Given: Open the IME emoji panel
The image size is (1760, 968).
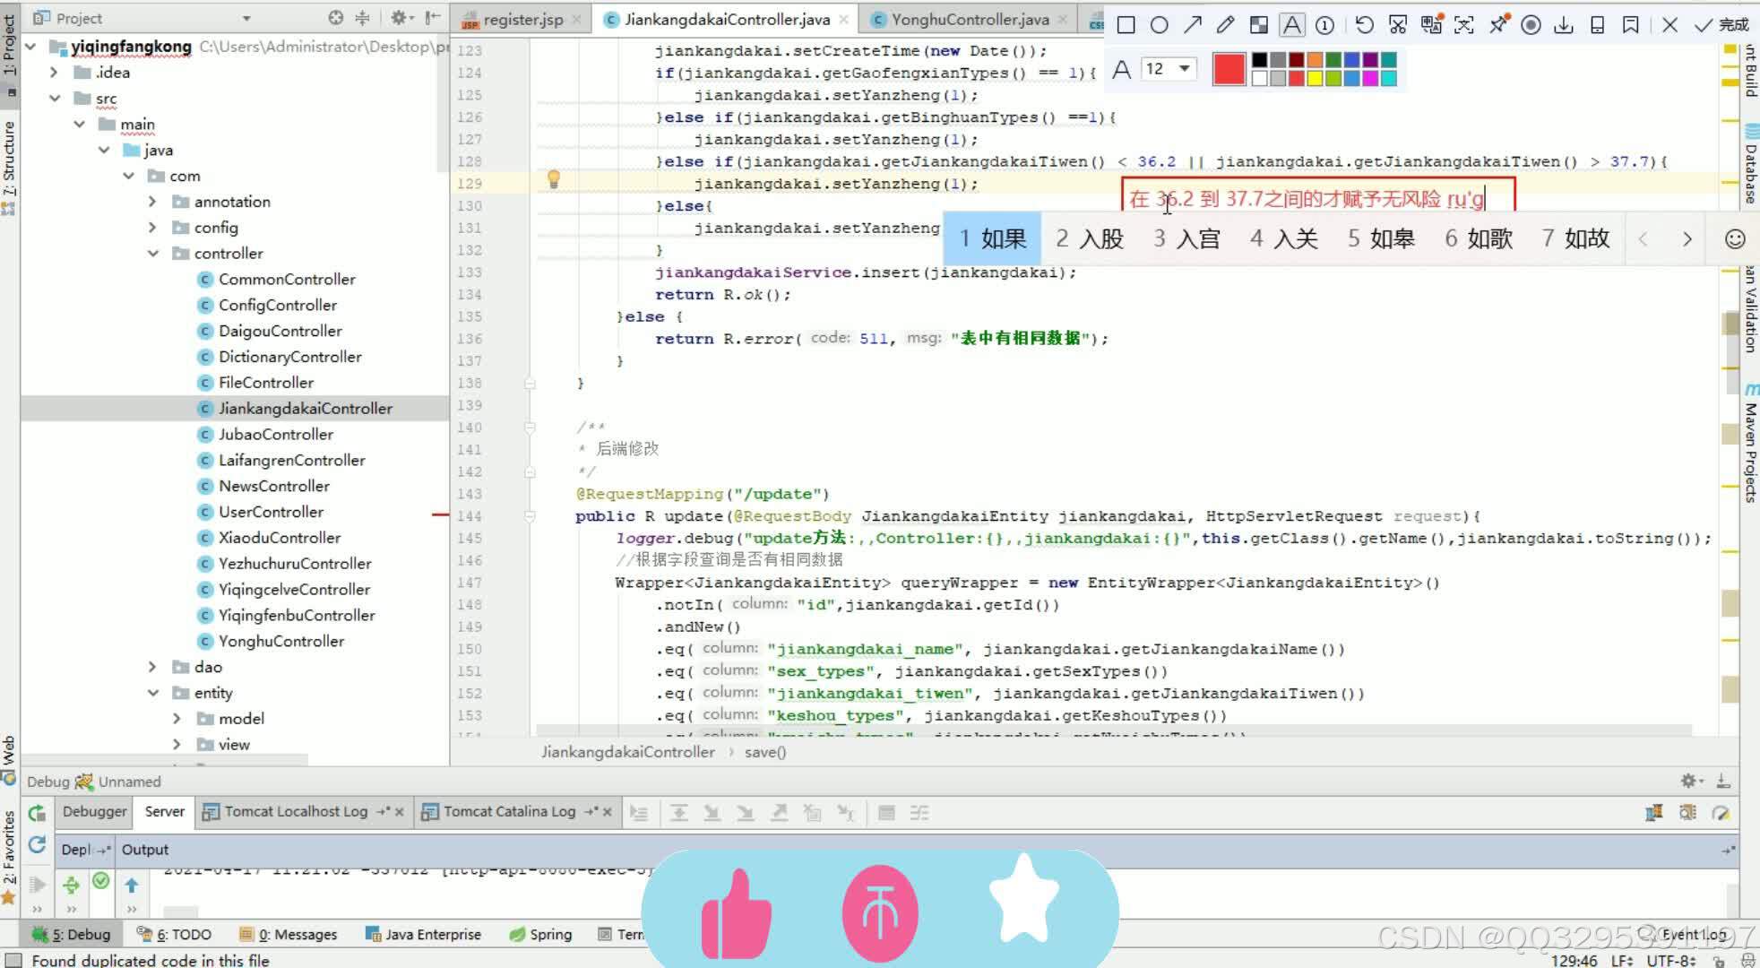Looking at the screenshot, I should pyautogui.click(x=1735, y=239).
